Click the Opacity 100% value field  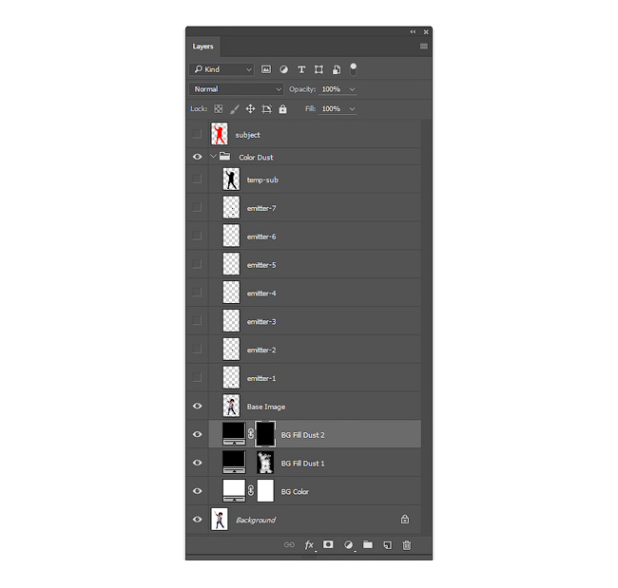click(332, 89)
